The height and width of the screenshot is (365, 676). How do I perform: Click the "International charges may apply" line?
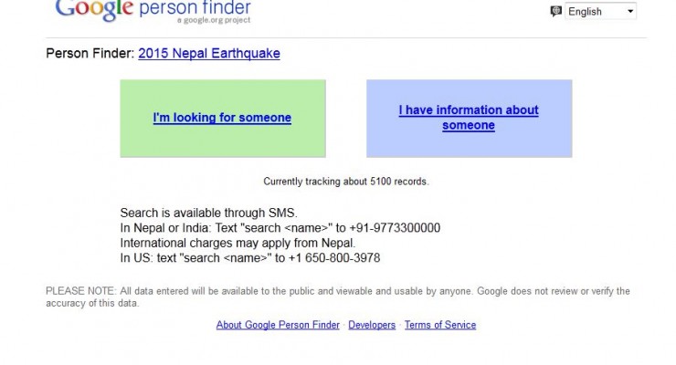pos(238,243)
